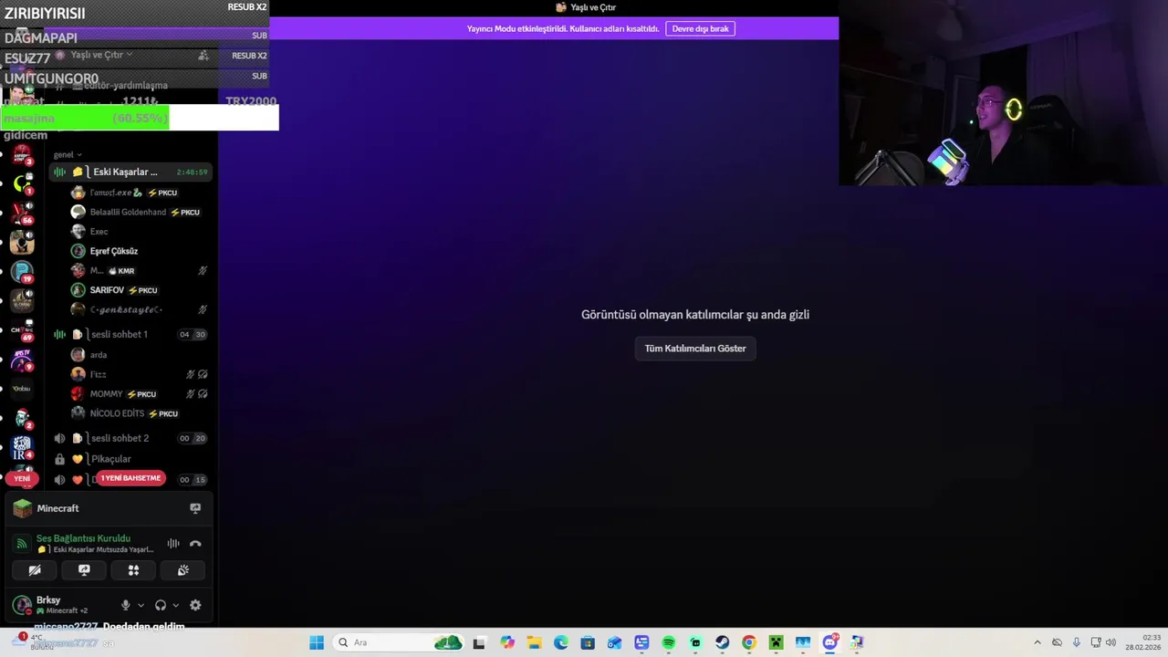Disconnect from voice with the hang-up icon
The height and width of the screenshot is (657, 1168).
(x=195, y=544)
